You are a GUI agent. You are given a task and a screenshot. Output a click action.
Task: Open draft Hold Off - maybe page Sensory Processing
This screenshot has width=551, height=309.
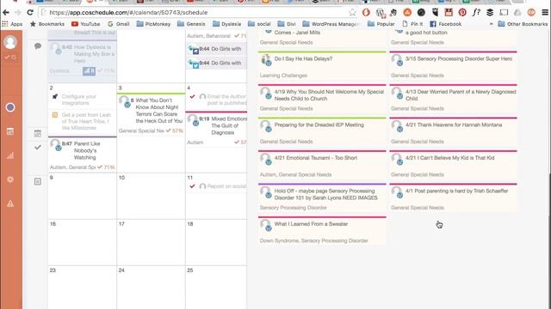pyautogui.click(x=322, y=198)
